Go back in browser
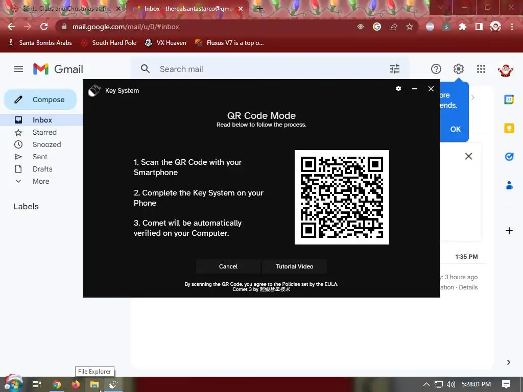Viewport: 523px width, 392px height. coord(11,27)
